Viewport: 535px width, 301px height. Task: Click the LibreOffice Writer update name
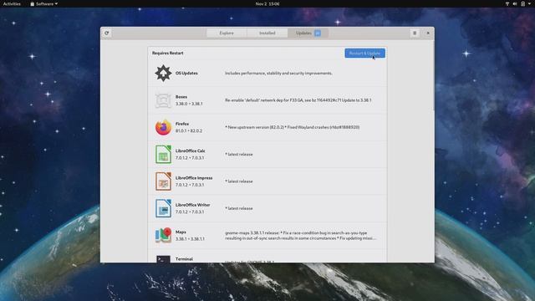193,205
